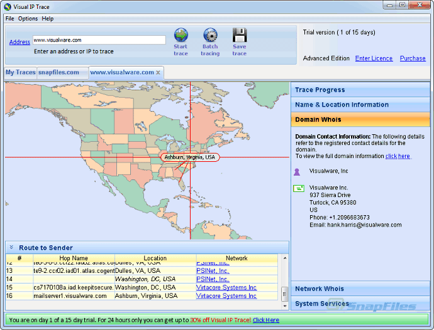Image resolution: width=434 pixels, height=330 pixels.
Task: Switch to the My Traces tab
Action: (21, 72)
